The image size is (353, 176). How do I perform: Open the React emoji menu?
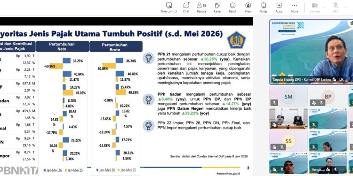pyautogui.click(x=233, y=8)
